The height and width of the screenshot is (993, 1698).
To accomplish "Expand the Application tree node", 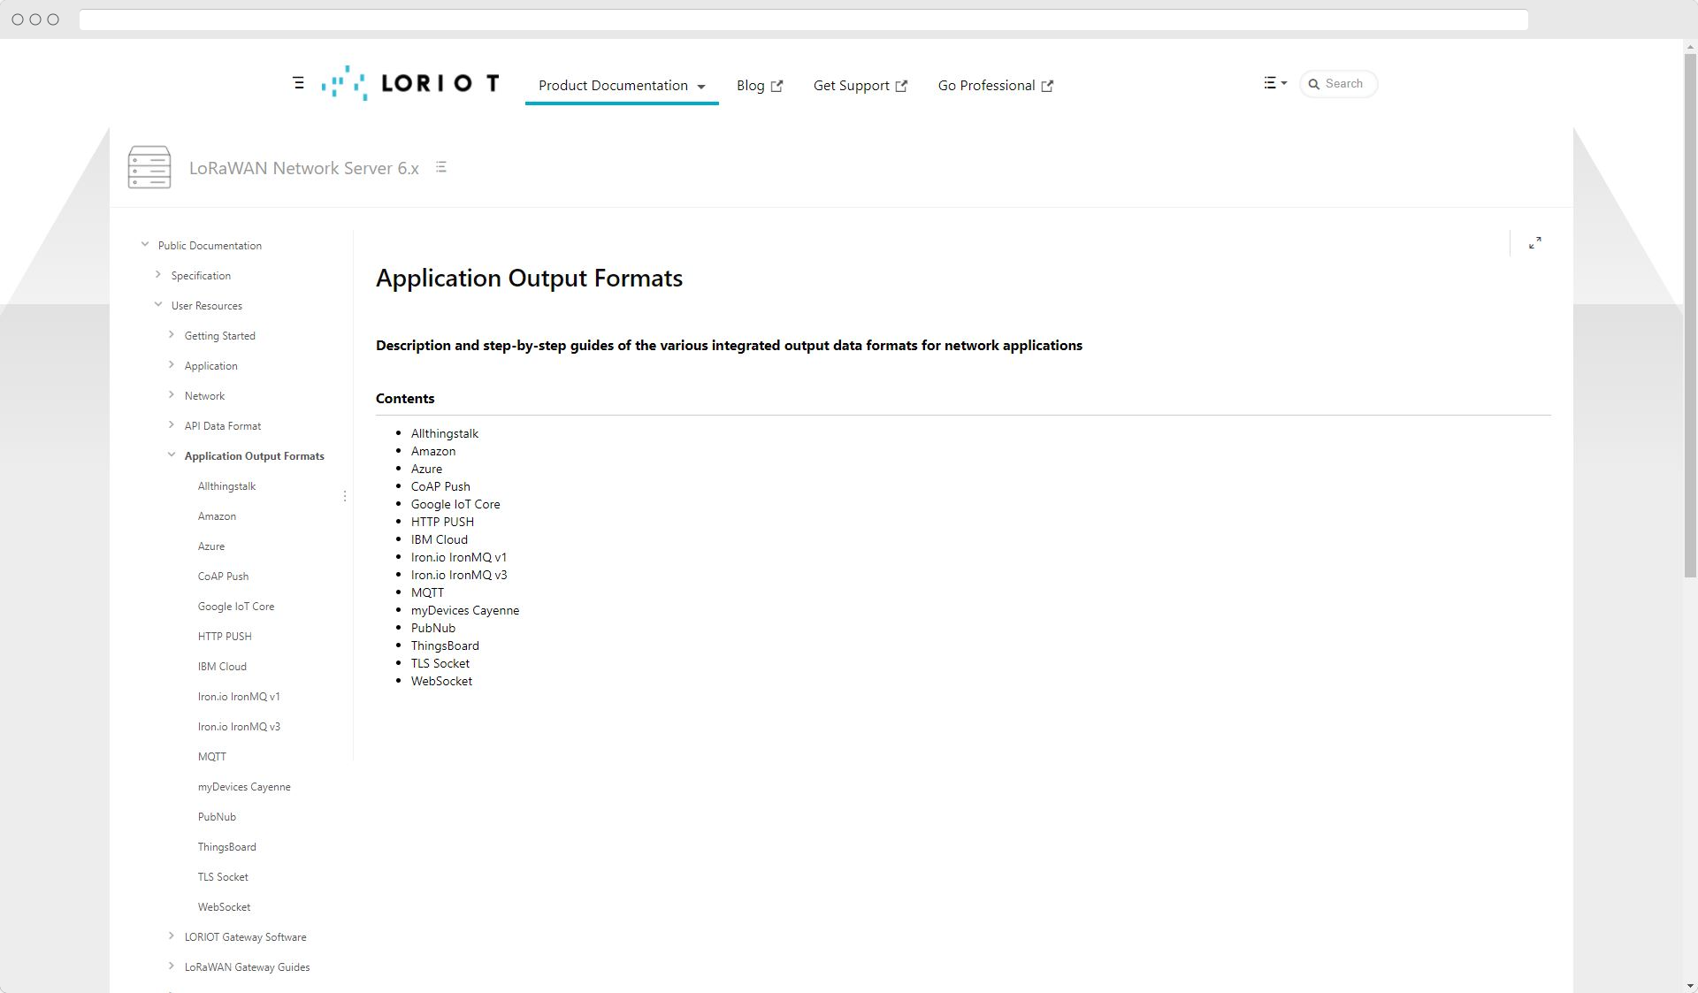I will click(172, 365).
